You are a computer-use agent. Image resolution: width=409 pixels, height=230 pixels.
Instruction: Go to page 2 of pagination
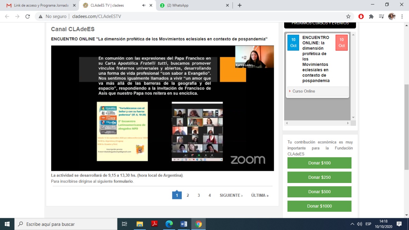pyautogui.click(x=188, y=195)
